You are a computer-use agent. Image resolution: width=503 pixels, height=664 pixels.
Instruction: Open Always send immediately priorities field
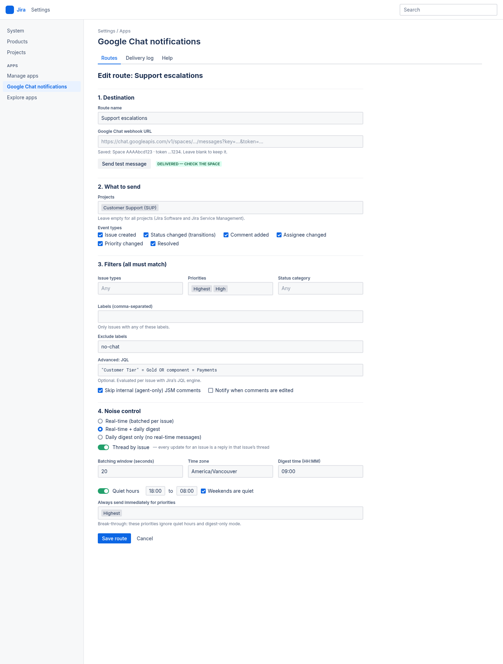pyautogui.click(x=231, y=513)
